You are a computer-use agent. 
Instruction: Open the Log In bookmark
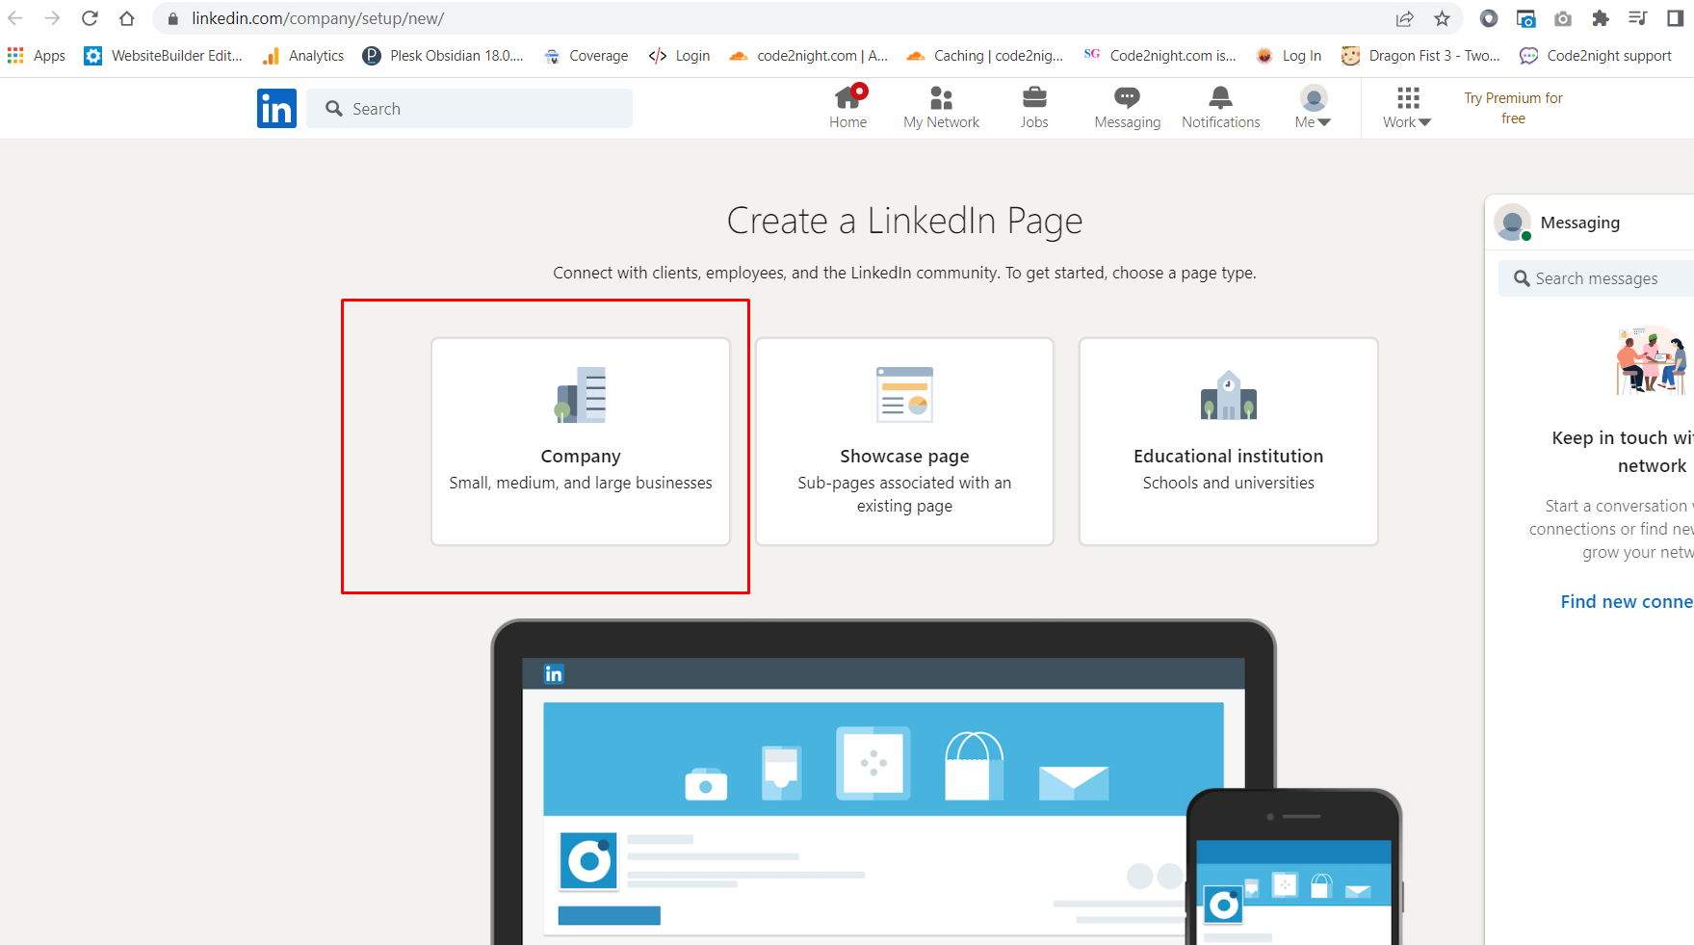pos(1289,56)
